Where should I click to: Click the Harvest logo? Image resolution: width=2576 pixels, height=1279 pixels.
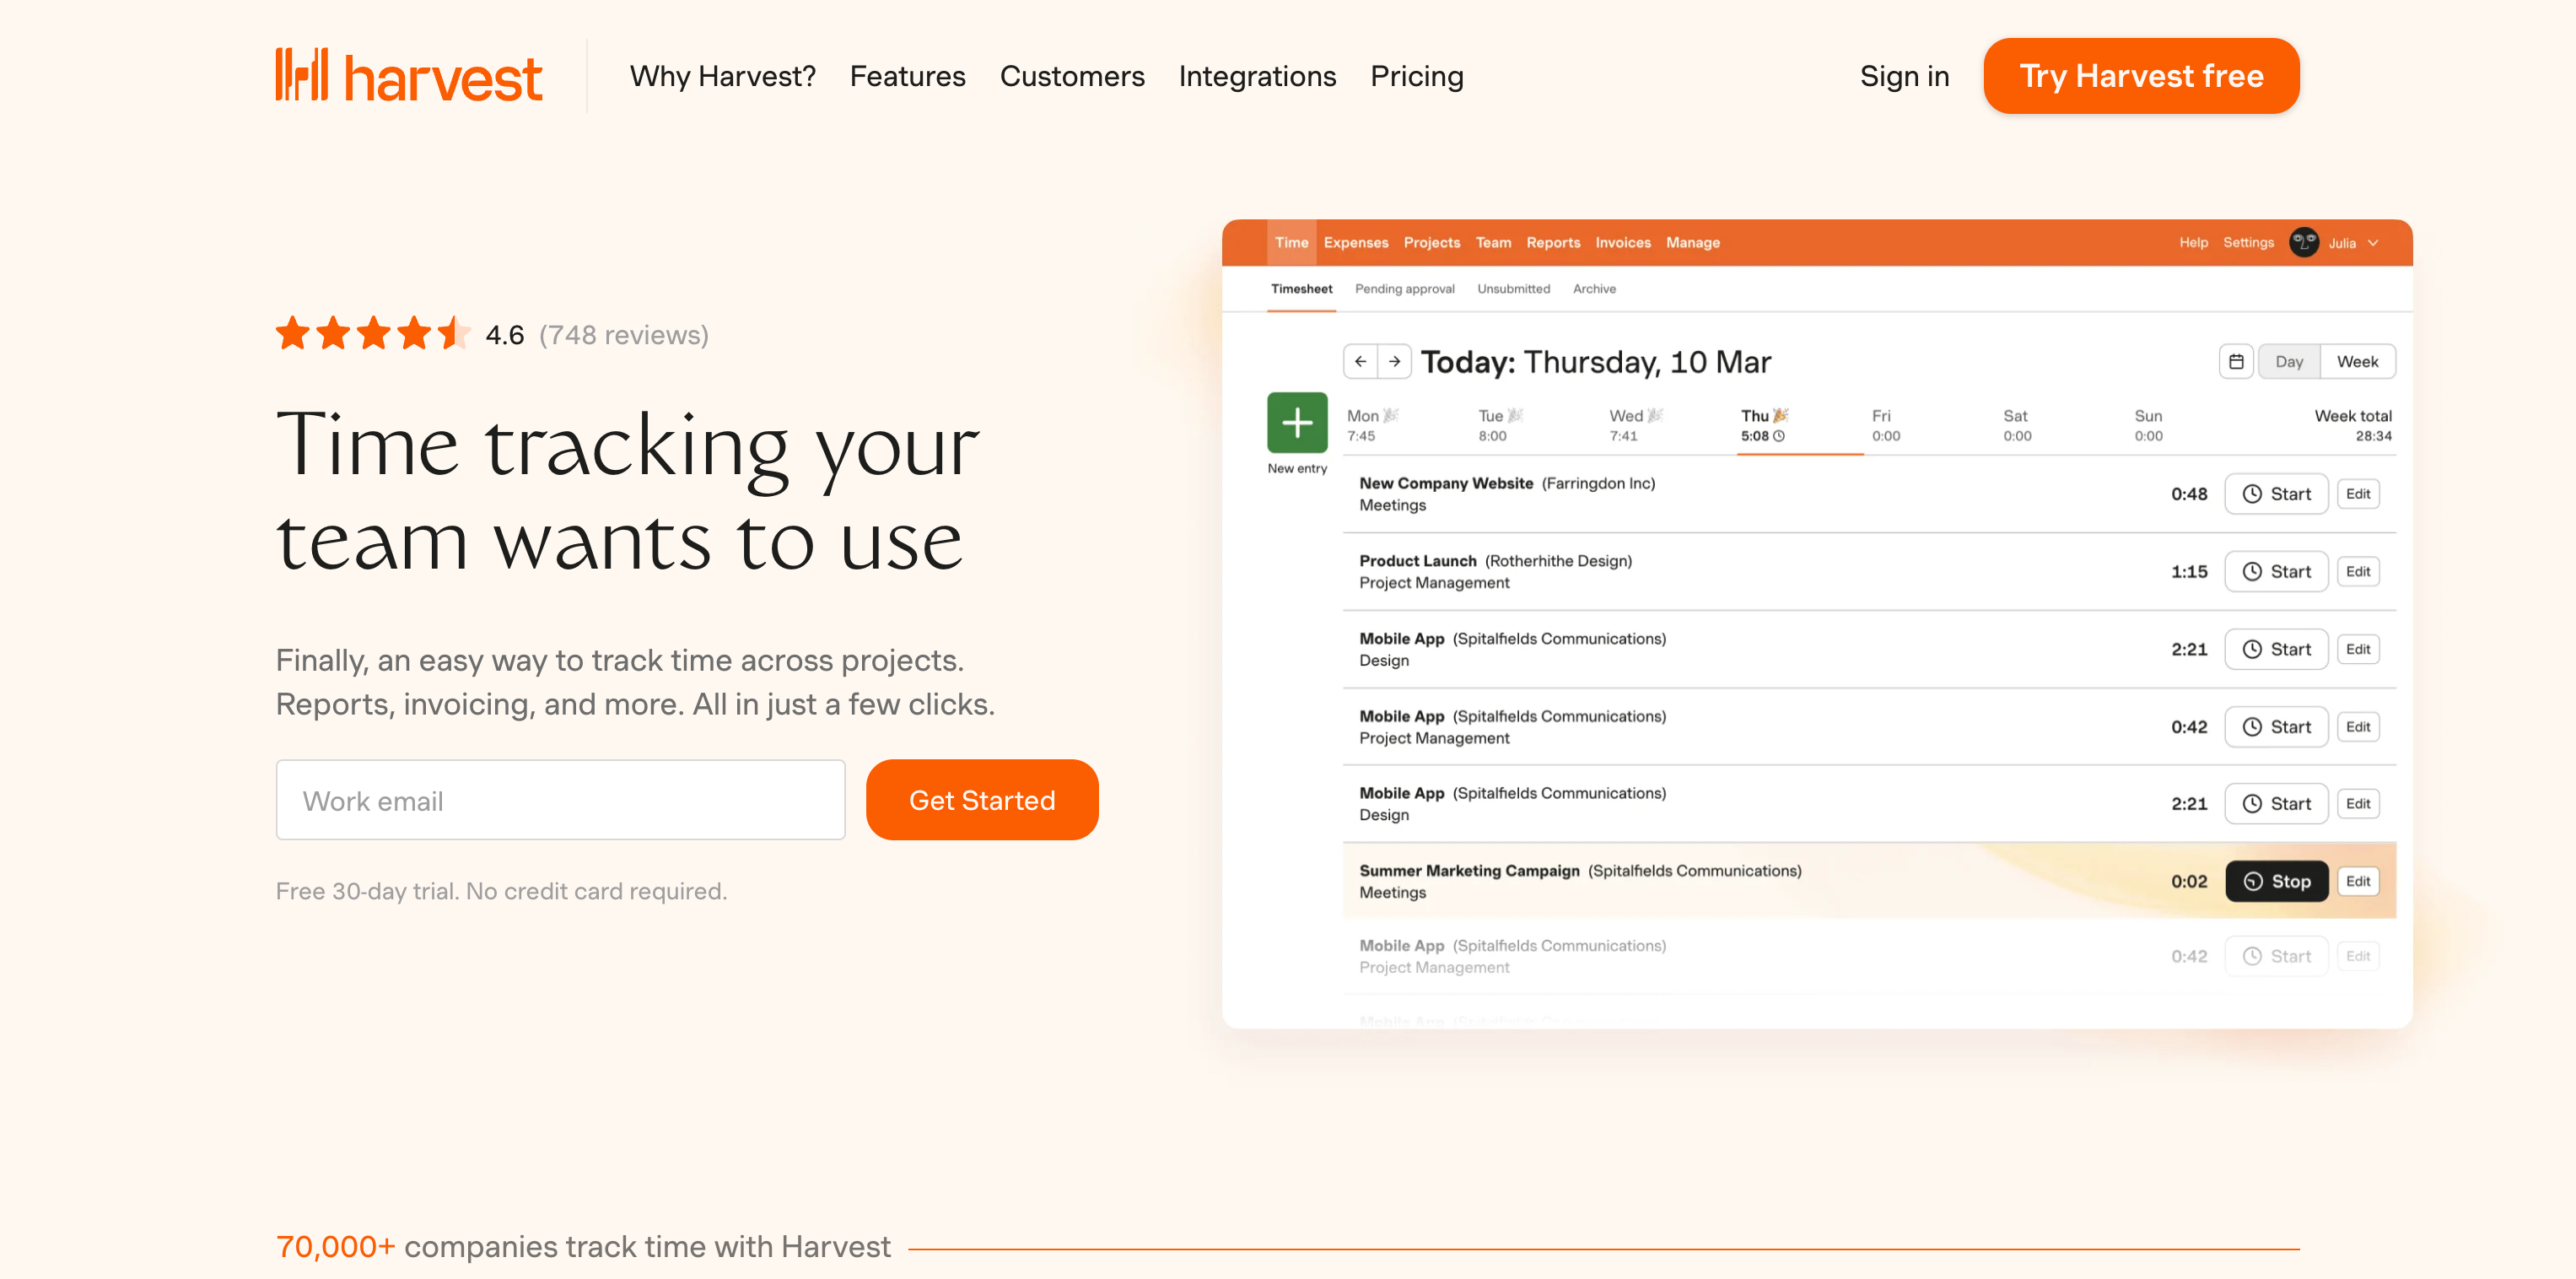pyautogui.click(x=409, y=76)
